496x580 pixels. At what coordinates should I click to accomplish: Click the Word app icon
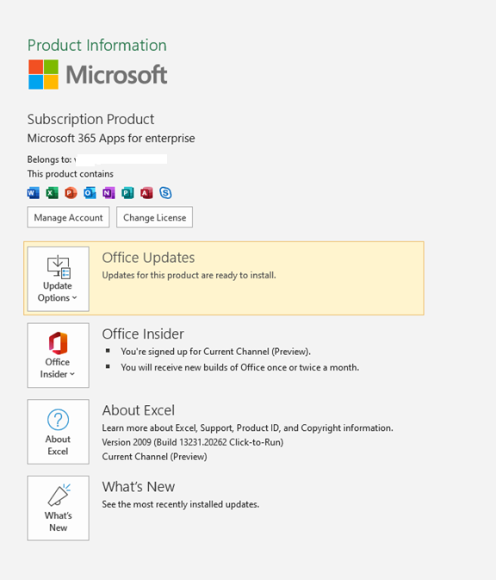[x=34, y=193]
